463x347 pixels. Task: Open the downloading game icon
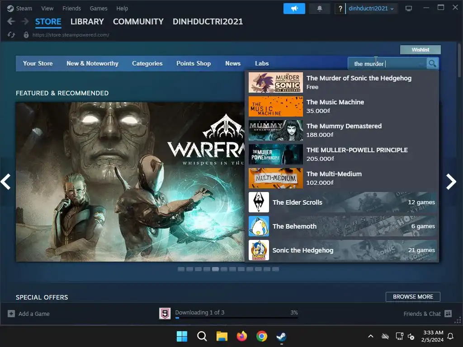point(165,314)
